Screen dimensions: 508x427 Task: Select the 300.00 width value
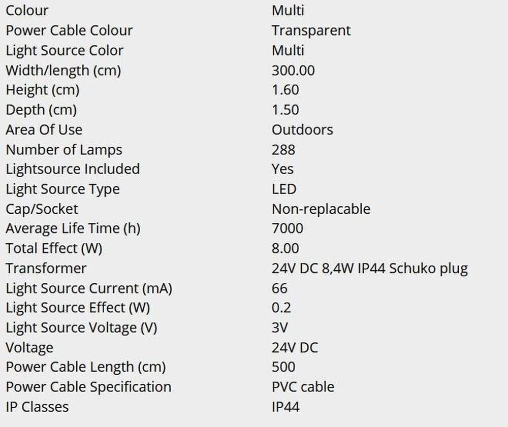tap(293, 70)
